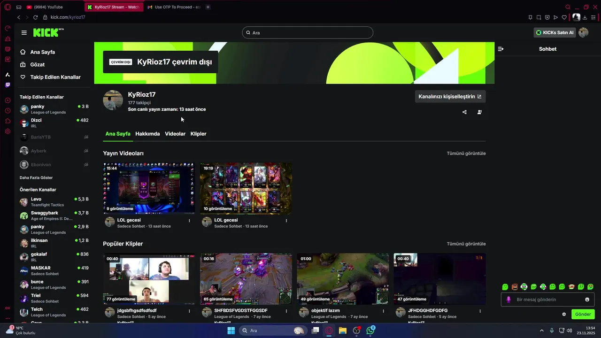Switch to the Videolar tab

tap(175, 134)
